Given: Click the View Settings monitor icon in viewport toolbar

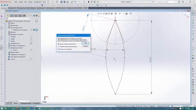Looking at the screenshot, I should point(131,13).
